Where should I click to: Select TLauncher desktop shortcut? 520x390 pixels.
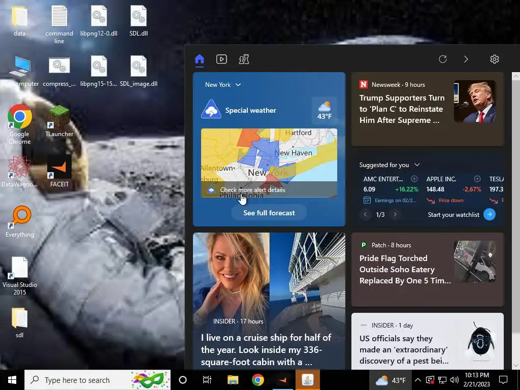(59, 121)
